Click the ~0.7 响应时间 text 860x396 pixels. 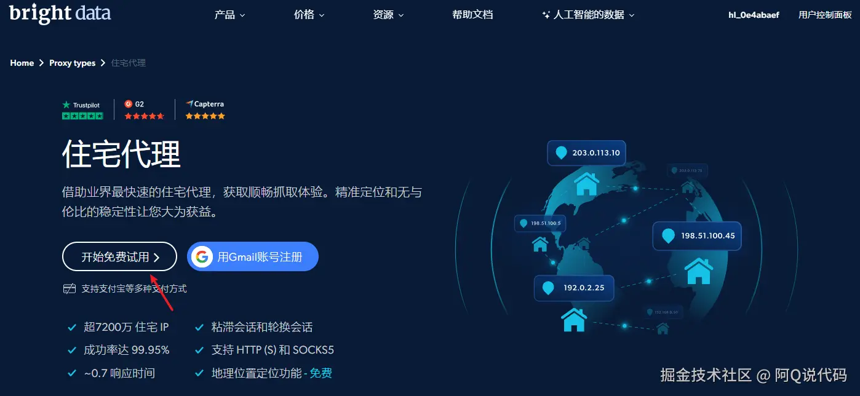[x=119, y=373]
